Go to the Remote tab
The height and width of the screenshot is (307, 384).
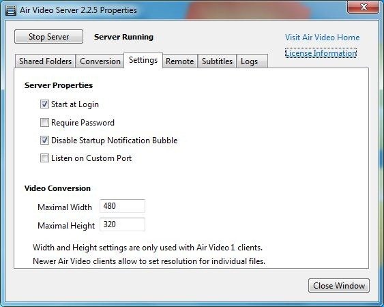click(x=180, y=61)
